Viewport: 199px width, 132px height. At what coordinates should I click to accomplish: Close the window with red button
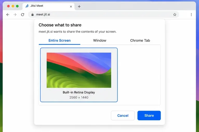click(9, 6)
